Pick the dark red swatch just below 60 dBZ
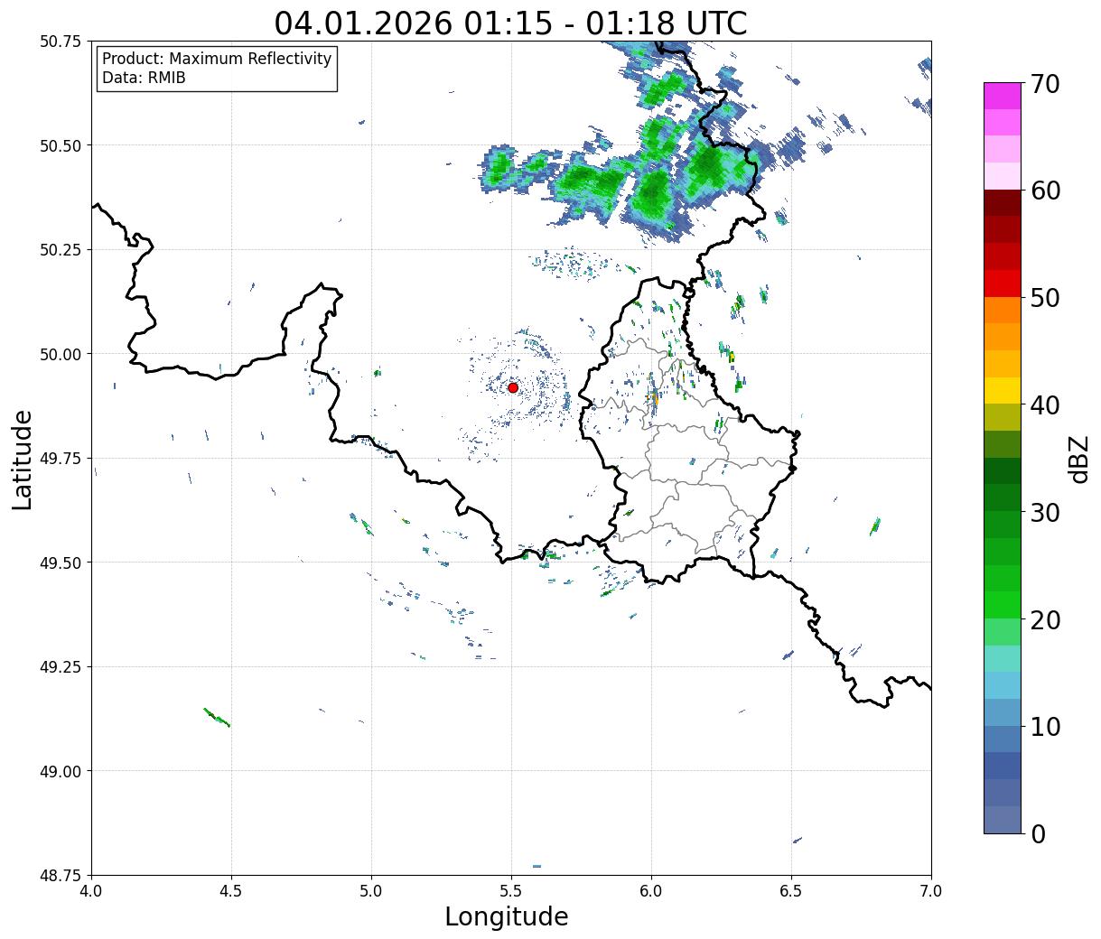This screenshot has width=1101, height=939. (x=1003, y=202)
